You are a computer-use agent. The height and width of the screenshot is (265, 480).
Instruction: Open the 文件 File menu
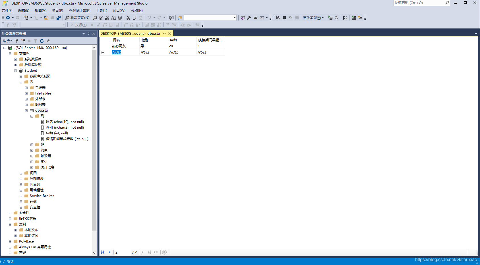coord(7,11)
